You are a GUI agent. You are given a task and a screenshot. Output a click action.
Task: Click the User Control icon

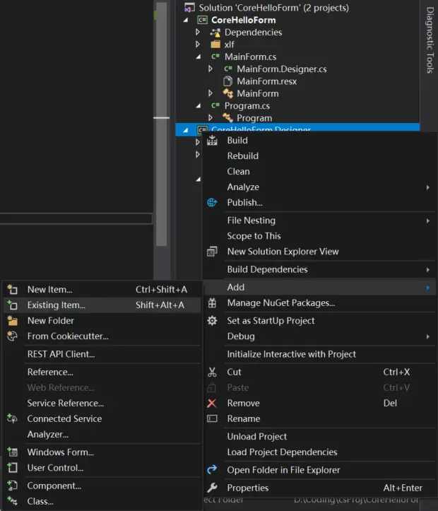point(13,468)
